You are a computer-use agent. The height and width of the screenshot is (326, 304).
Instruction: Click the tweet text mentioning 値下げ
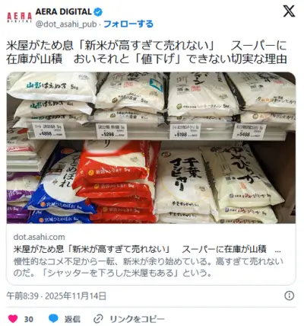[x=147, y=59]
